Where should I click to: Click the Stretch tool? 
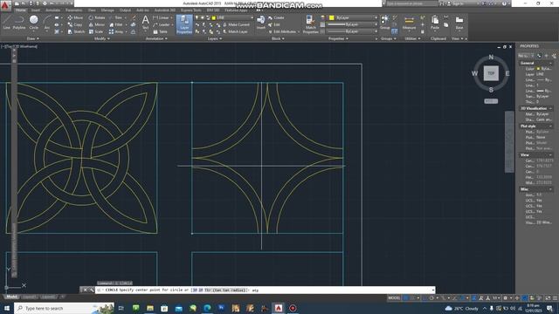(76, 31)
